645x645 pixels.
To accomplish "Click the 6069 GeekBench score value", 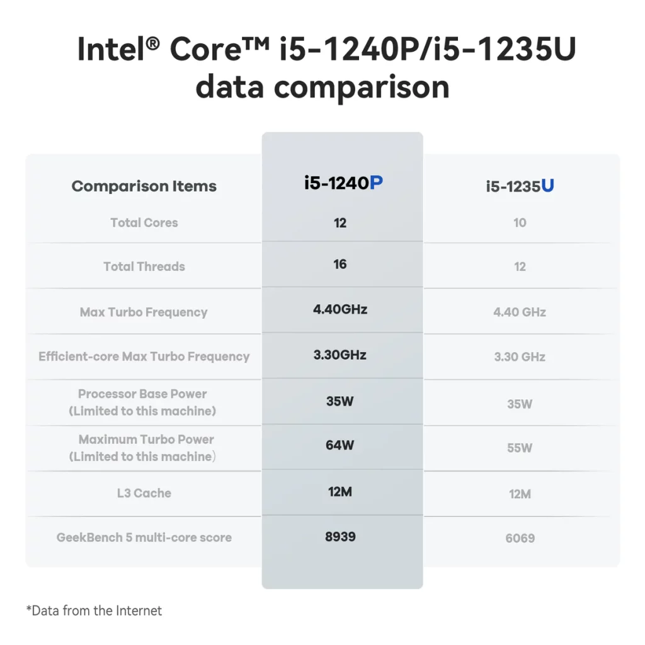I will point(520,538).
